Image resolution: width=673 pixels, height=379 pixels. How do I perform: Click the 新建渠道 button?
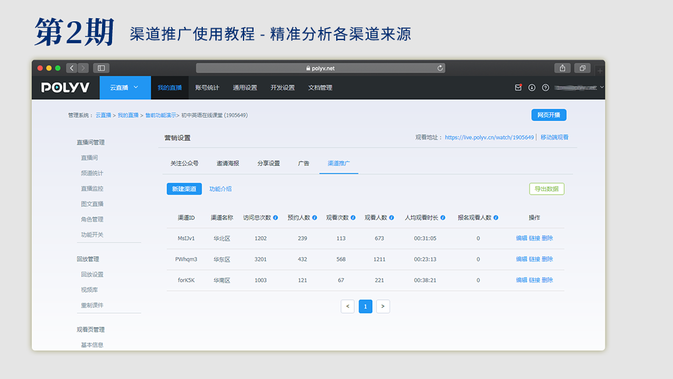coord(184,189)
